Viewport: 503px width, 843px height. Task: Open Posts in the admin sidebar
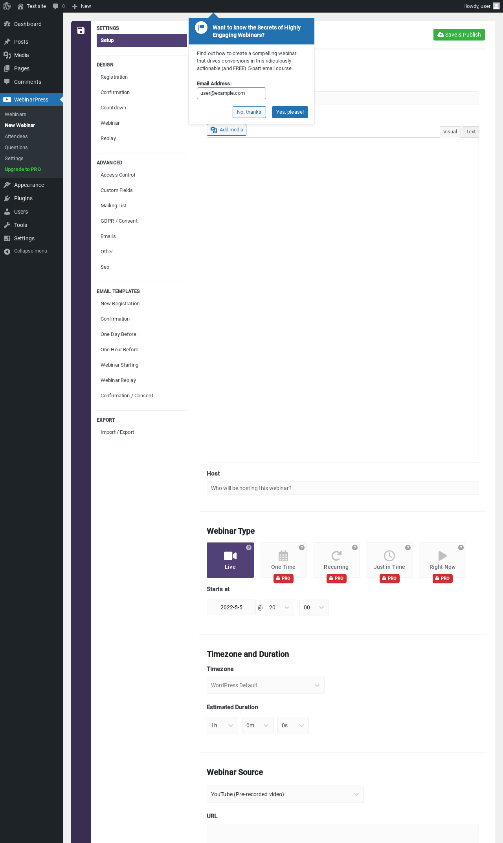[x=31, y=42]
